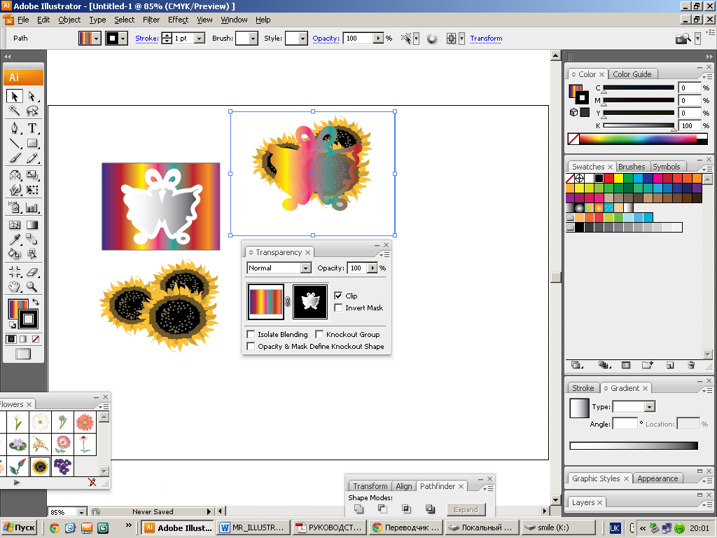717x538 pixels.
Task: Pick the red swatch in Swatches panel
Action: coord(608,178)
